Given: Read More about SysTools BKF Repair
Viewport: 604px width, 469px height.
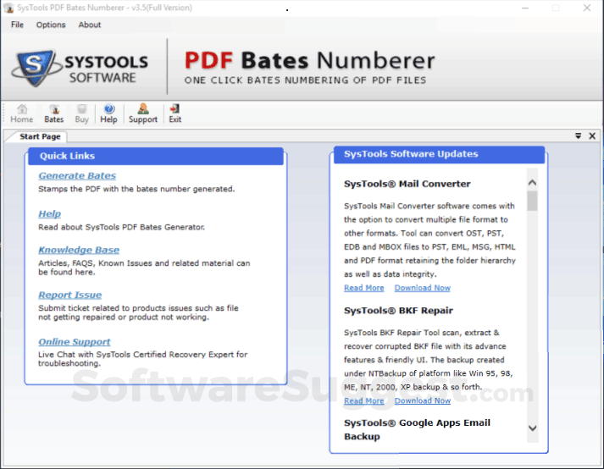Looking at the screenshot, I should pyautogui.click(x=364, y=400).
